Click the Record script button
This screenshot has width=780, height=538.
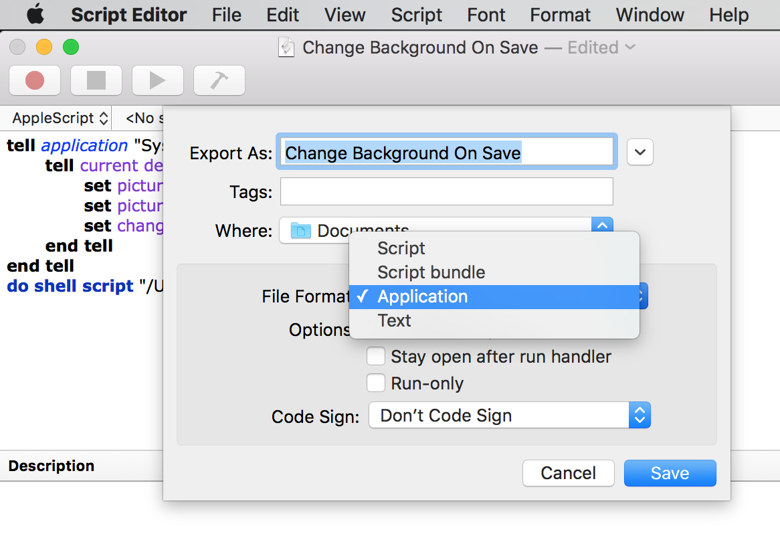point(35,80)
